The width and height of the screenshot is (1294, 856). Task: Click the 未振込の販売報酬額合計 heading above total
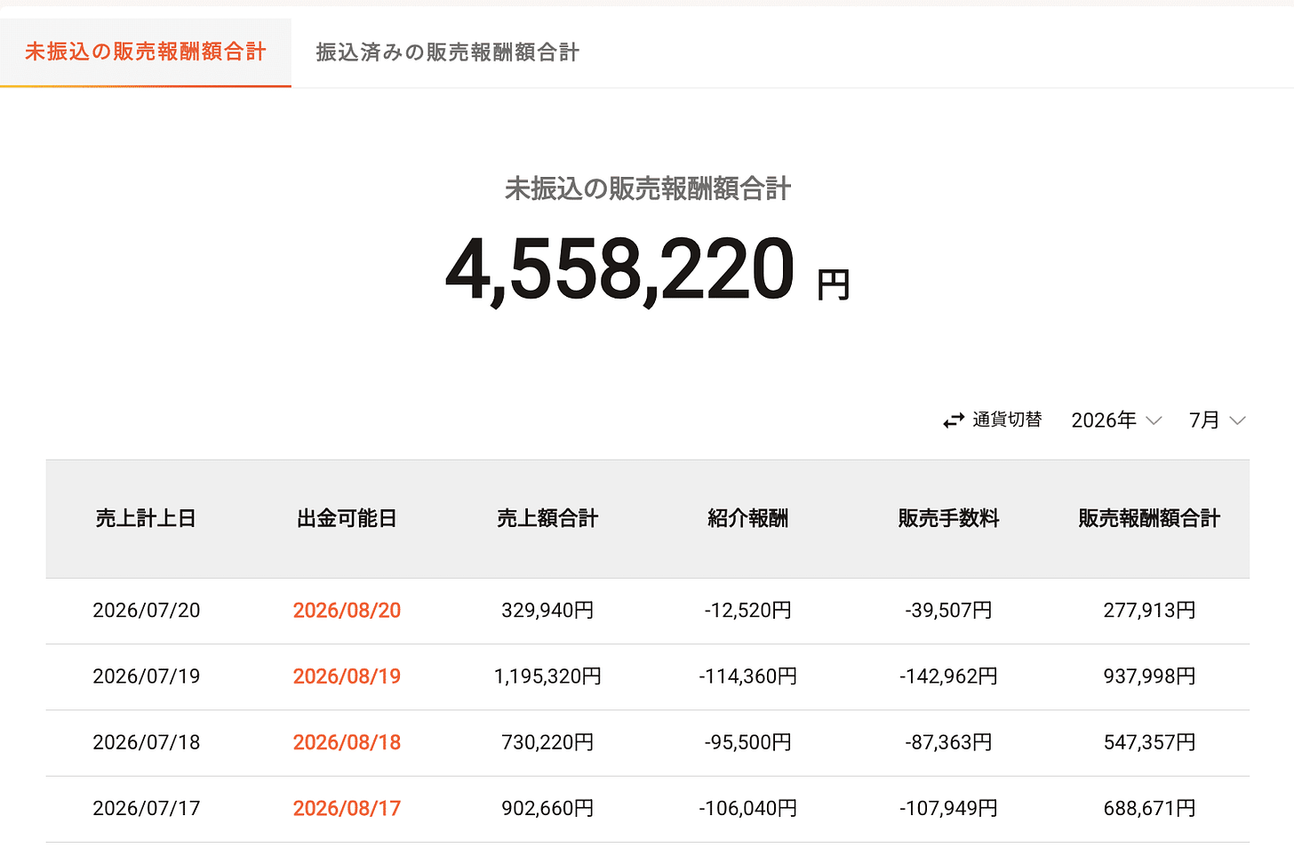(x=648, y=188)
